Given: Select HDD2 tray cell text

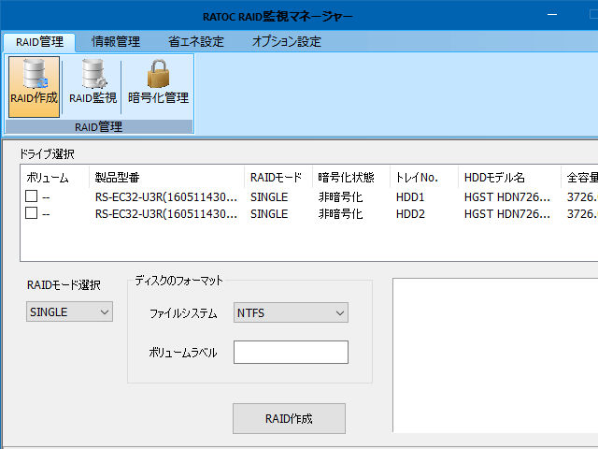Looking at the screenshot, I should click(410, 214).
